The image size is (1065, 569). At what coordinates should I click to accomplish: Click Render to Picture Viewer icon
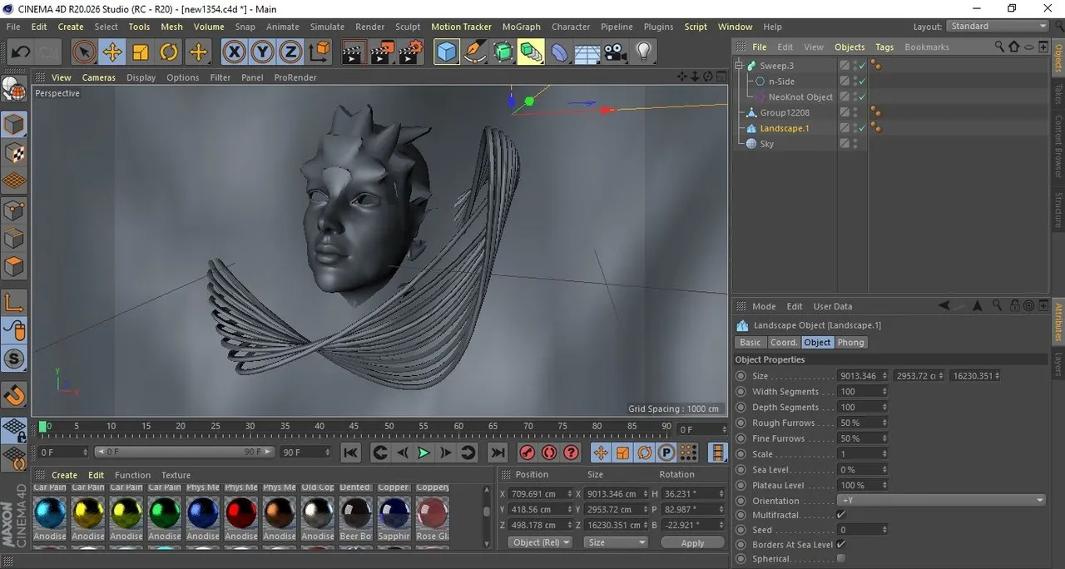[x=382, y=52]
